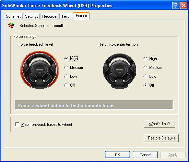This screenshot has height=162, width=189.
Task: Switch to the Schemes tab
Action: [13, 16]
